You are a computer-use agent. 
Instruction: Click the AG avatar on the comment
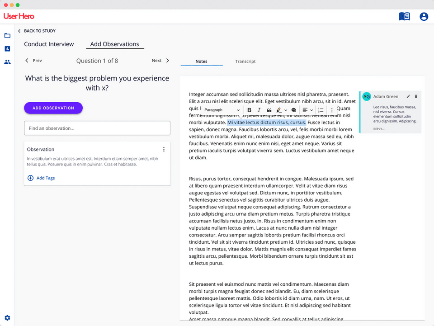(367, 97)
